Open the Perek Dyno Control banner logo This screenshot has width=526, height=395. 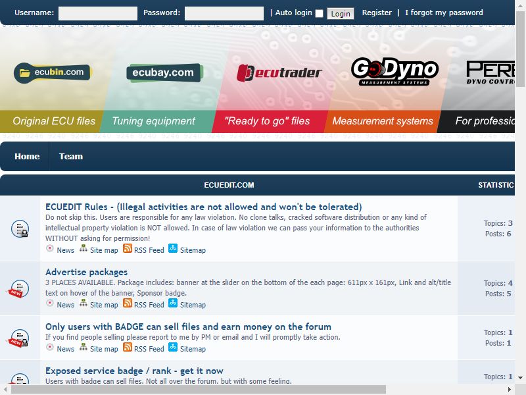[490, 72]
